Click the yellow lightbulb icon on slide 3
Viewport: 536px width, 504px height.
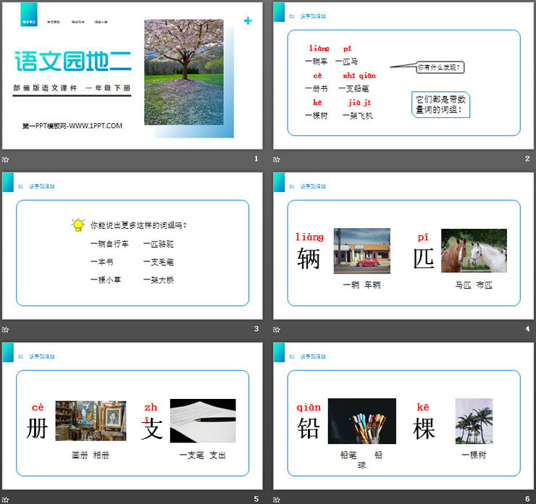78,225
